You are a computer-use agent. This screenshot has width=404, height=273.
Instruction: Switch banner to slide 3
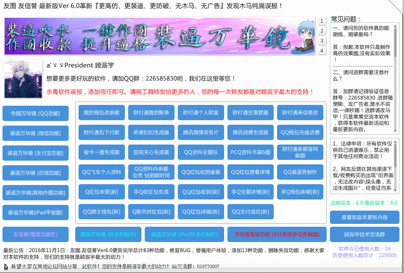[x=322, y=40]
